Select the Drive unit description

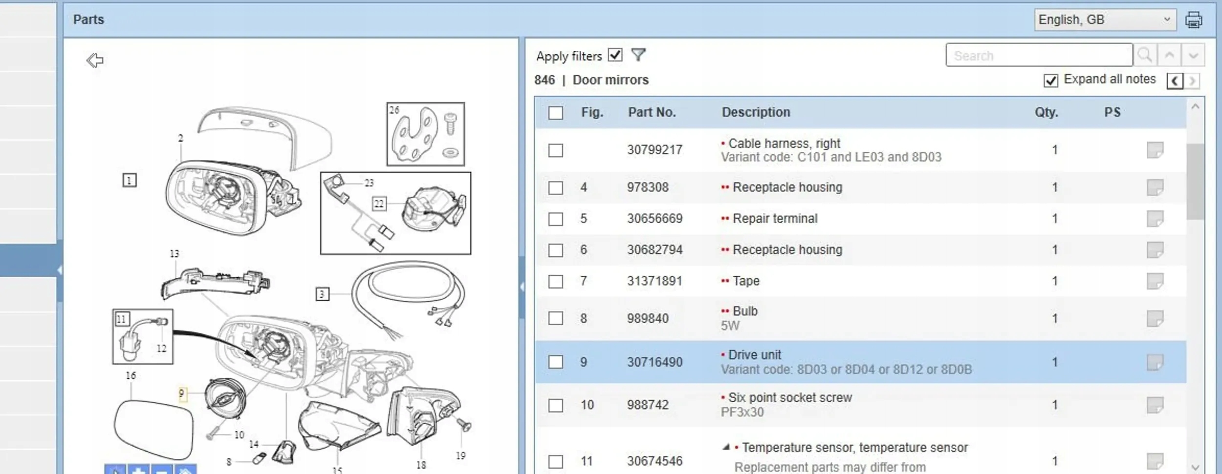755,355
